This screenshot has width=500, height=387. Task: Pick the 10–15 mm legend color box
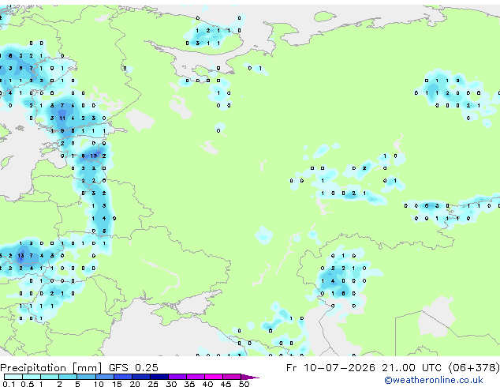click(104, 377)
